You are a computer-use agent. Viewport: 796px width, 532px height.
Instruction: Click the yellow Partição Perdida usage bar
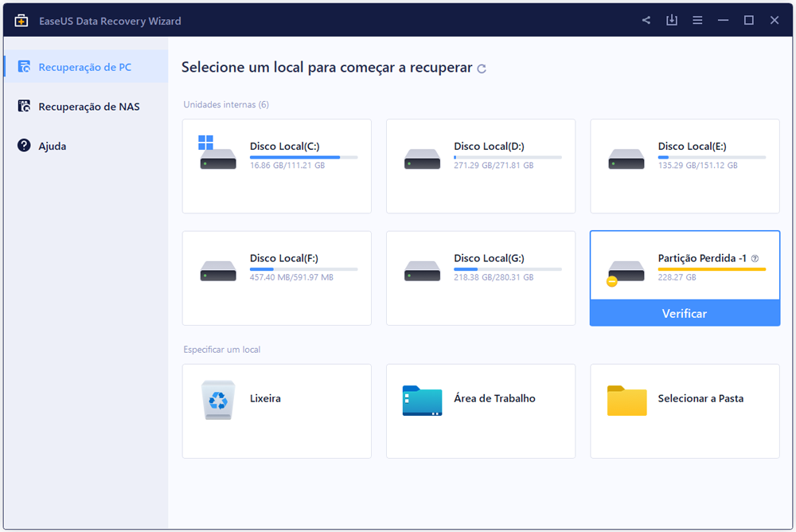(x=712, y=269)
